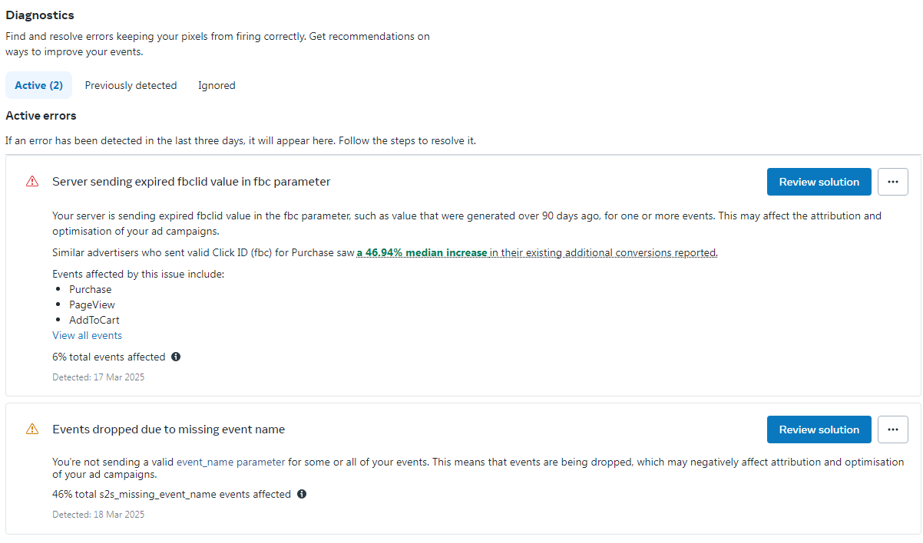
Task: Click the PageView event list item
Action: (91, 304)
